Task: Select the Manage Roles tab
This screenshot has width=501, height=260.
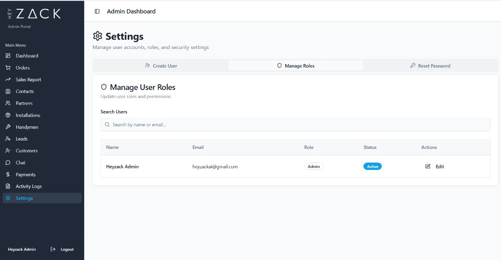Action: (296, 66)
